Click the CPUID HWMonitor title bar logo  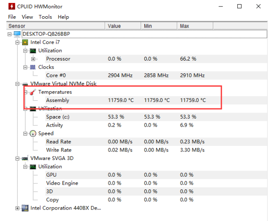click(x=12, y=6)
